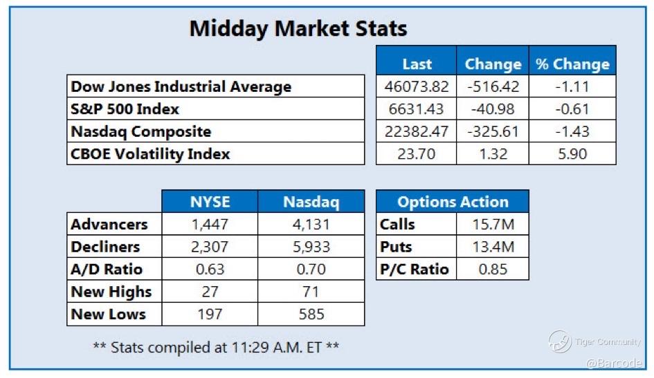Click the Tiger Community logo icon

559,341
